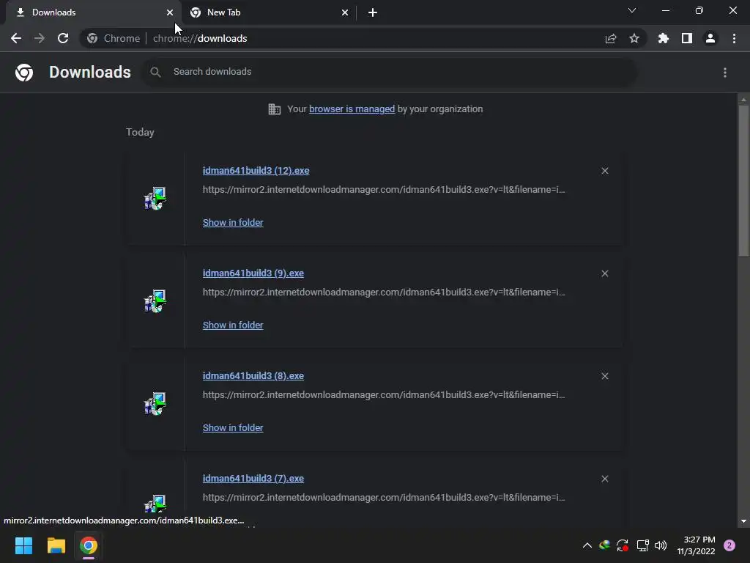Click the page vertical scrollbar thumb
The image size is (750, 563).
(x=743, y=181)
